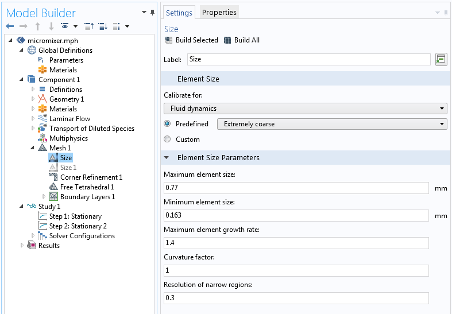Select Step 1: Stationary node
452x314 pixels.
click(x=76, y=216)
